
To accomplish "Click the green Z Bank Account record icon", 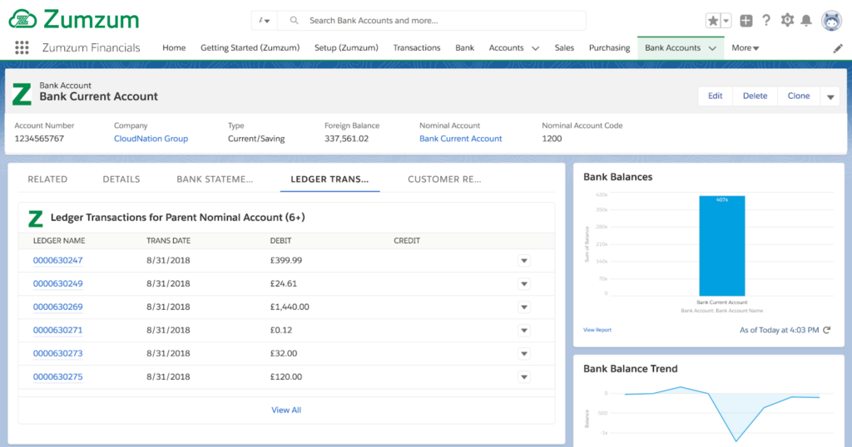I will [22, 95].
